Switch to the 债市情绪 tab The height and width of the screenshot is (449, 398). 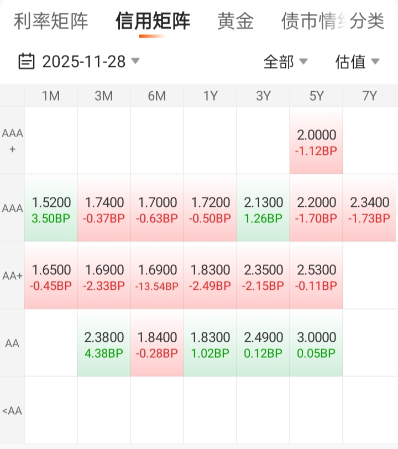pyautogui.click(x=307, y=22)
